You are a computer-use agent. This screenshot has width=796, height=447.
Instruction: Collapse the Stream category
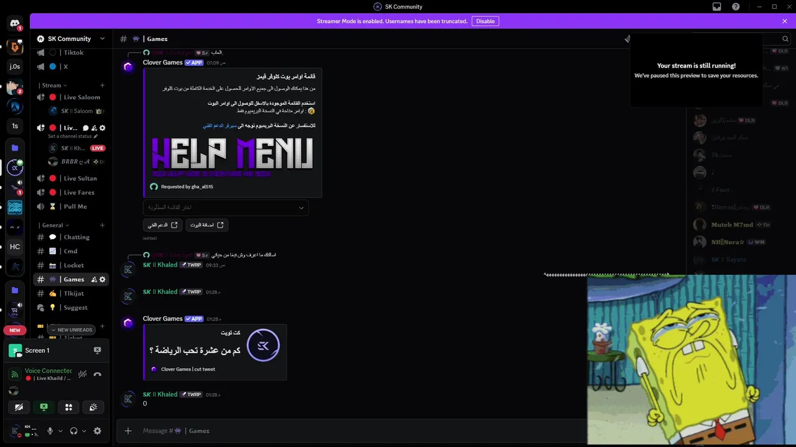point(53,86)
